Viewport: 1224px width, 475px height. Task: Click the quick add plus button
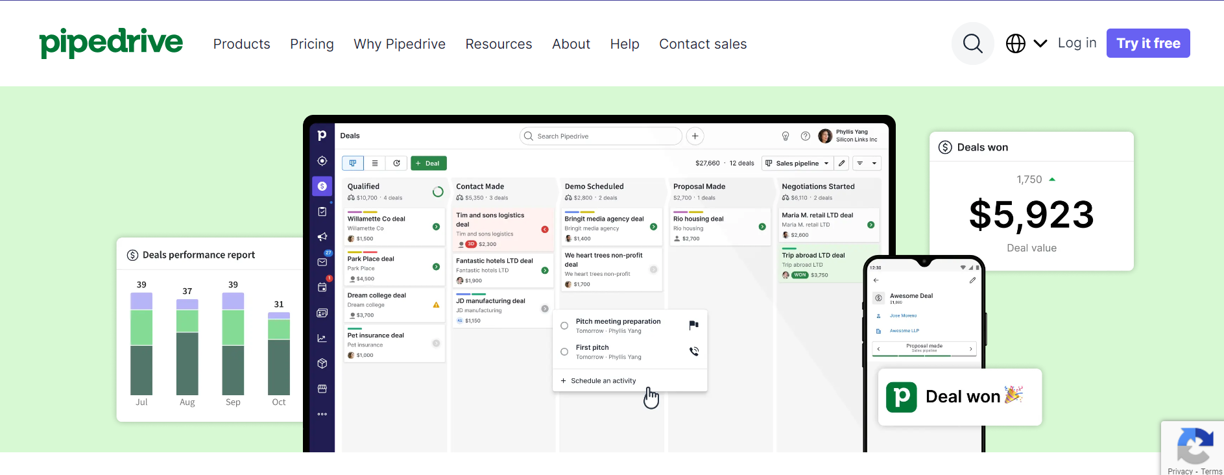pos(695,136)
